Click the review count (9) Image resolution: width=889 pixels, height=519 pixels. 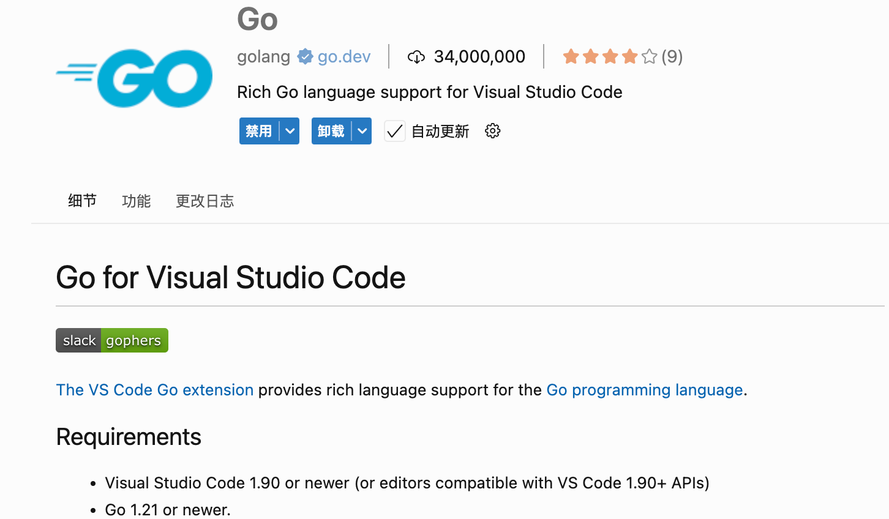click(x=672, y=56)
